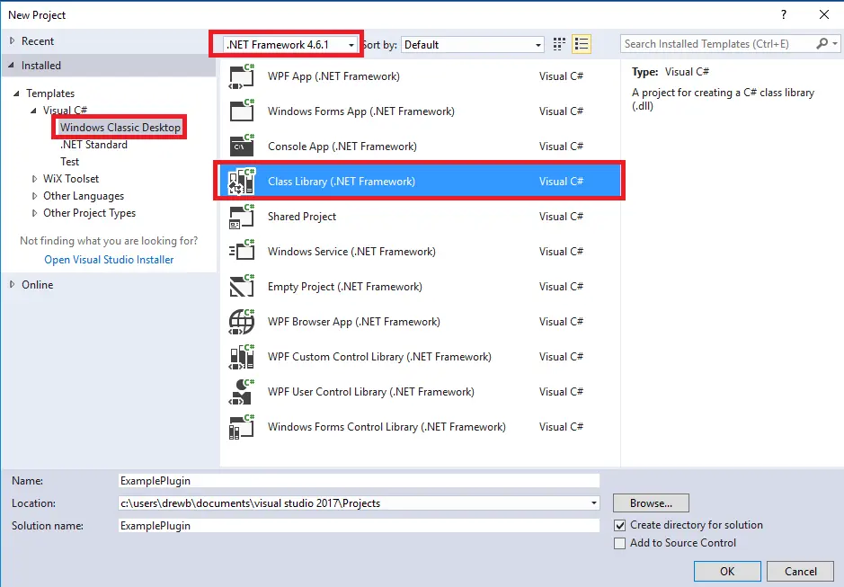This screenshot has height=587, width=844.
Task: Collapse the Visual C# tree node
Action: pos(33,111)
